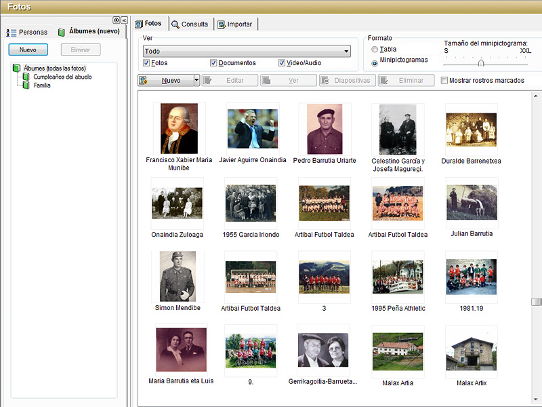Select the Tabla format radio button
Viewport: 542px width, 407px height.
pyautogui.click(x=375, y=49)
